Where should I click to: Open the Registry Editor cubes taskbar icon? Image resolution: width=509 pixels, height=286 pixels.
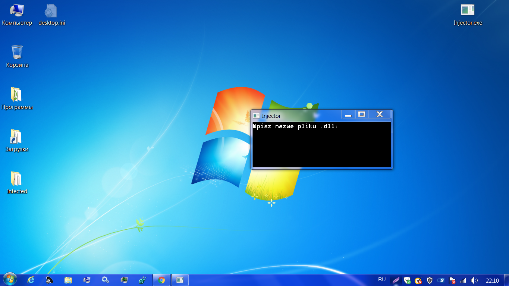tap(142, 280)
